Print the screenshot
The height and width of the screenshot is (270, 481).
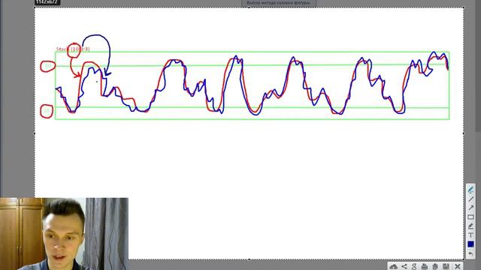pyautogui.click(x=425, y=267)
